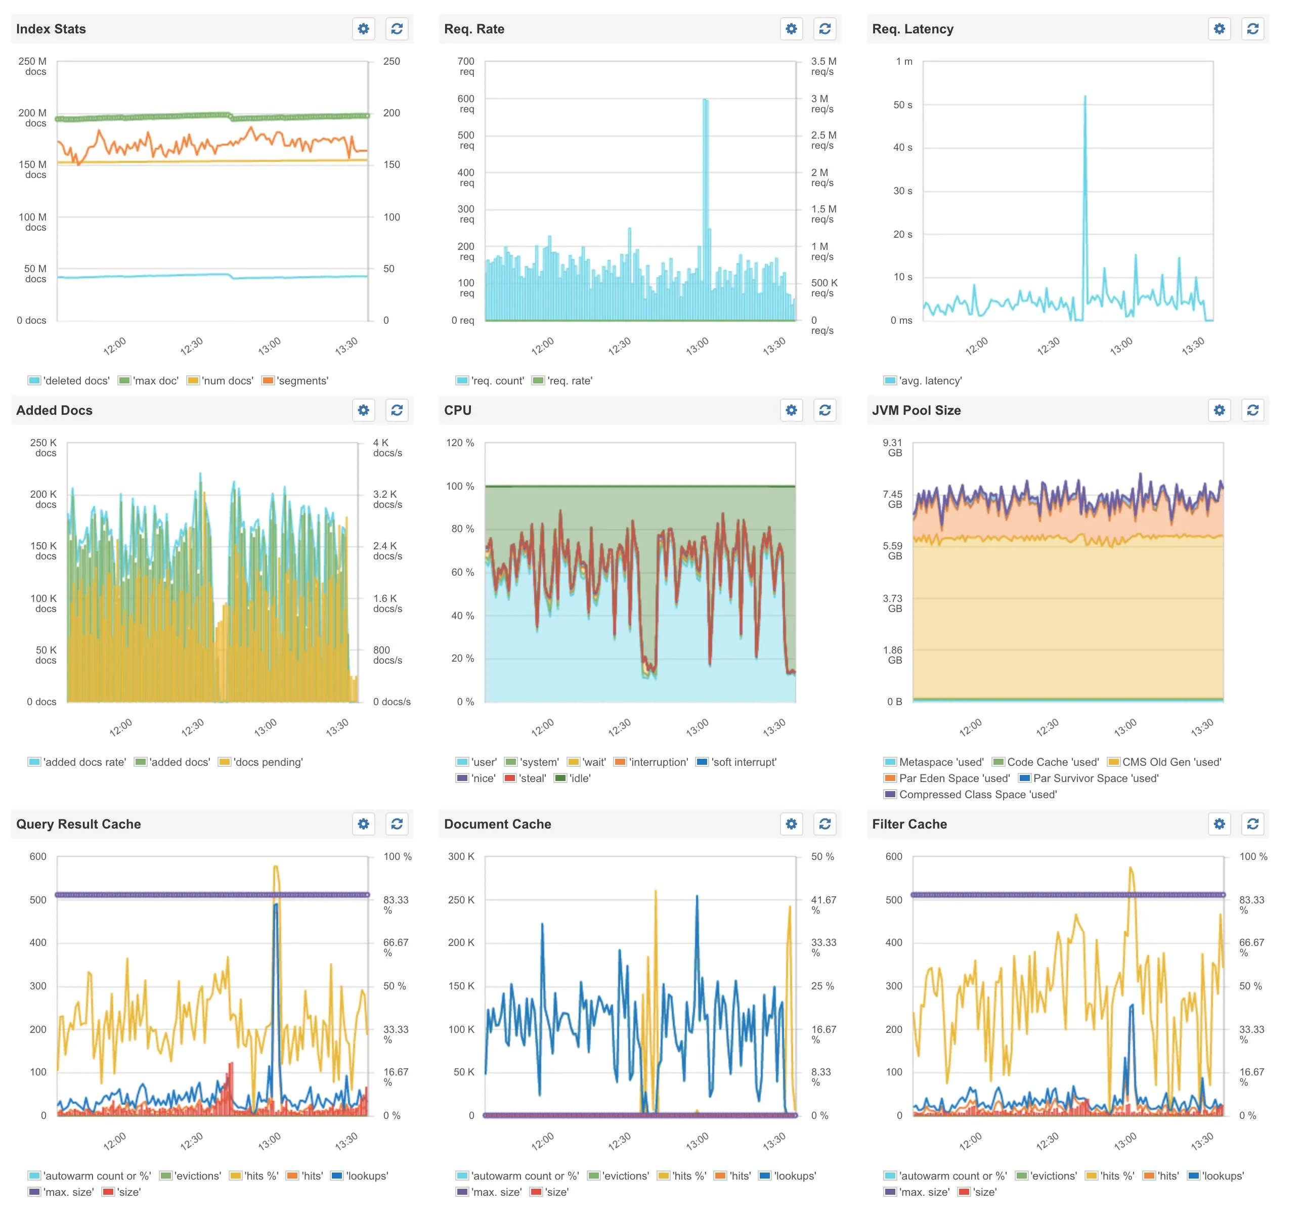Viewport: 1302px width, 1214px height.
Task: Click 'deleted docs' cyan color swatch
Action: [34, 380]
